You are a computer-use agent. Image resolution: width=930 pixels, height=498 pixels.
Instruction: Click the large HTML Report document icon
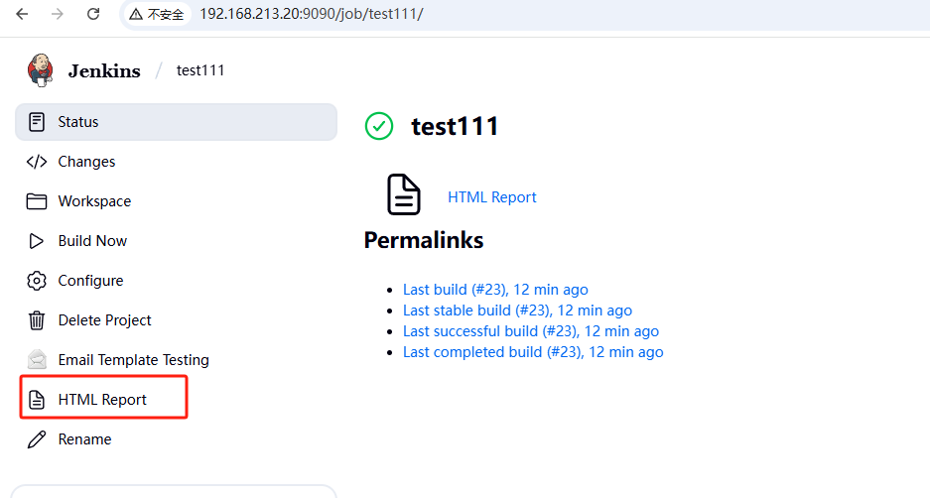(403, 194)
